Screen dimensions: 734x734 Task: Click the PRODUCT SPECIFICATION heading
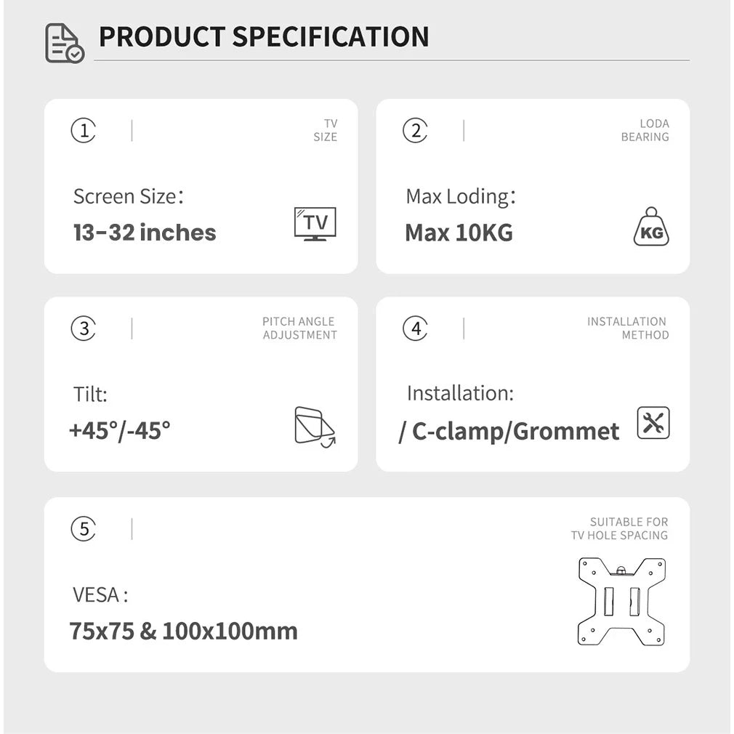click(264, 37)
